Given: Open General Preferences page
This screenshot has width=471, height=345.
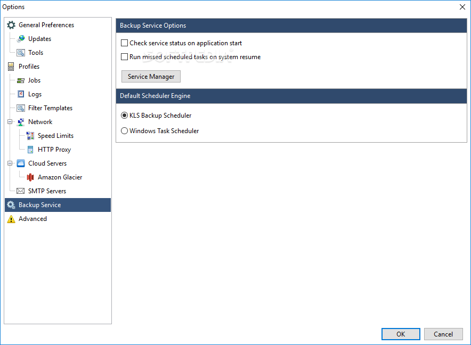Looking at the screenshot, I should point(46,25).
